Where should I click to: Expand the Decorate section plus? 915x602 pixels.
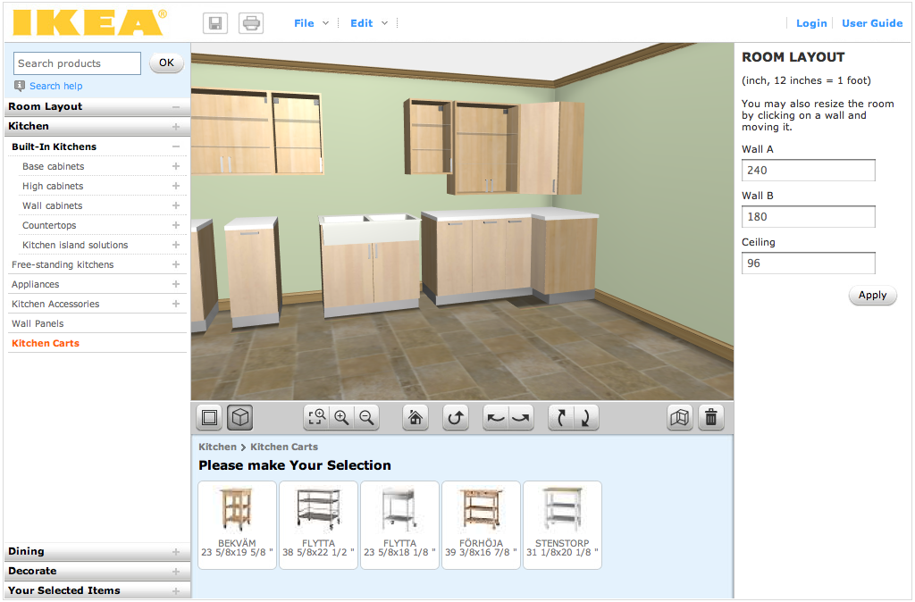[x=176, y=572]
